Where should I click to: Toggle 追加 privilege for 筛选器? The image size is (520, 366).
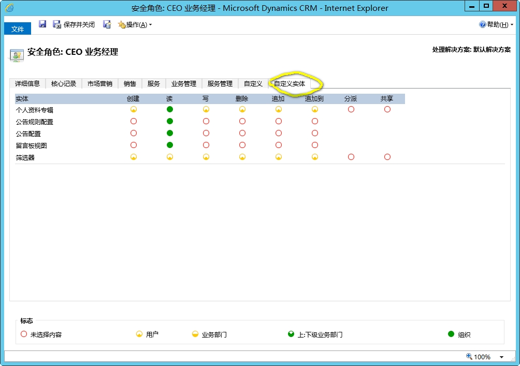pyautogui.click(x=279, y=157)
